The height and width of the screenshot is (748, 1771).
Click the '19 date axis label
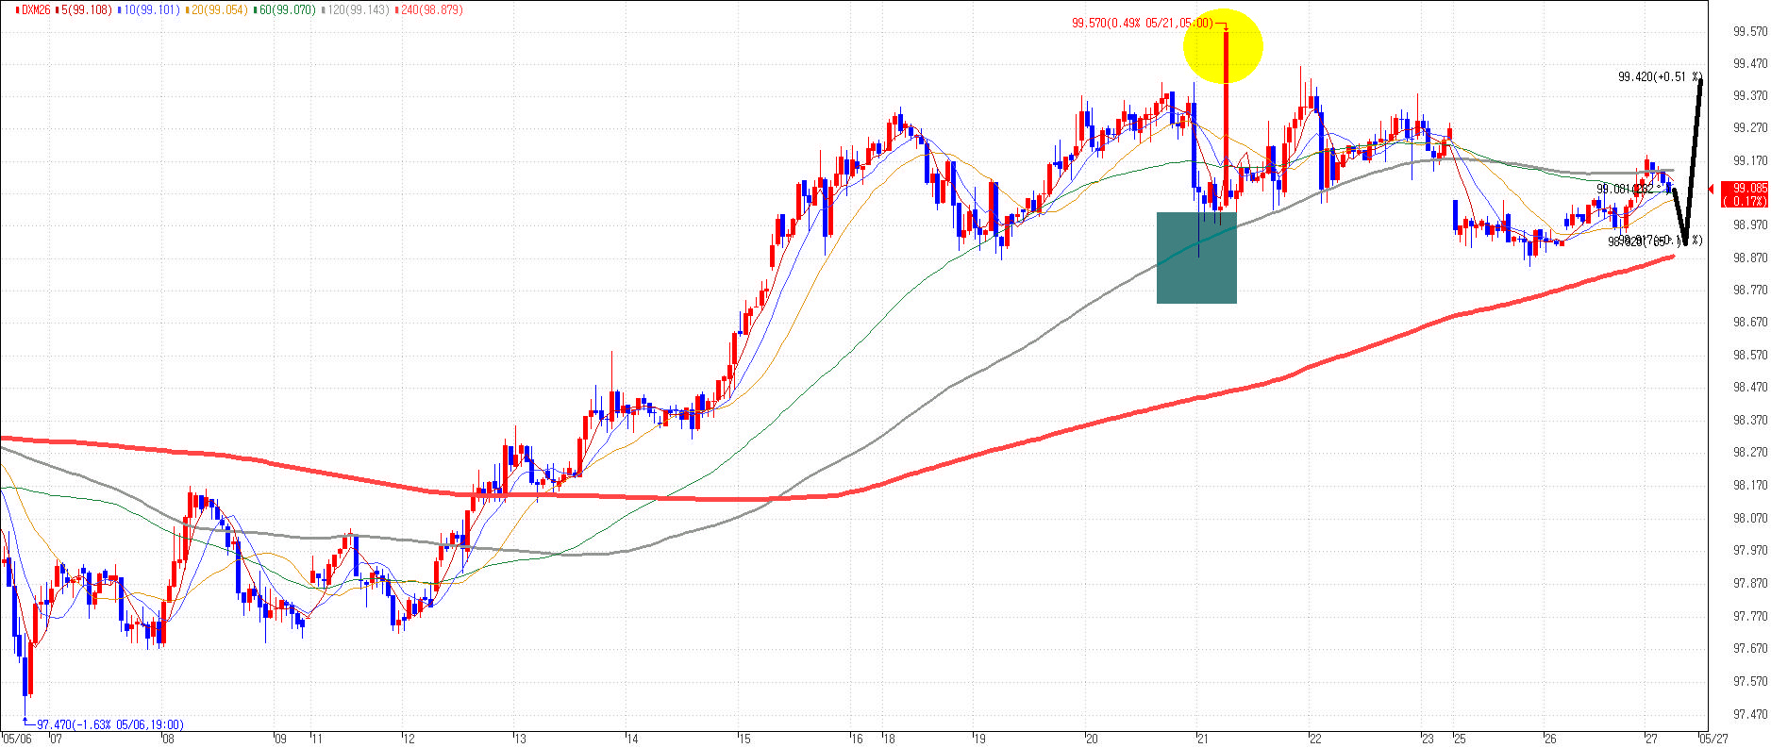tap(978, 739)
